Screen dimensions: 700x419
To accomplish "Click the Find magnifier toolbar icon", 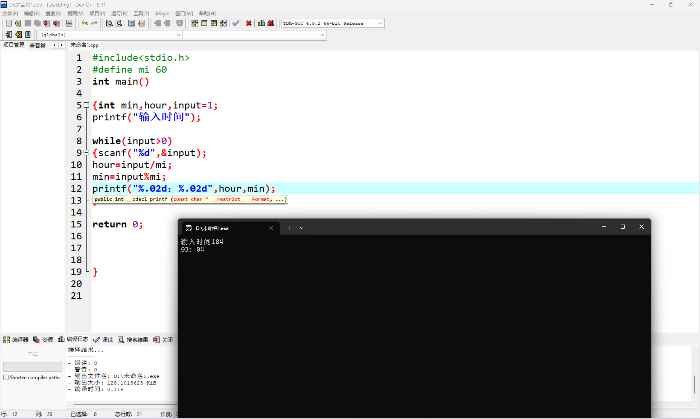I will (109, 23).
